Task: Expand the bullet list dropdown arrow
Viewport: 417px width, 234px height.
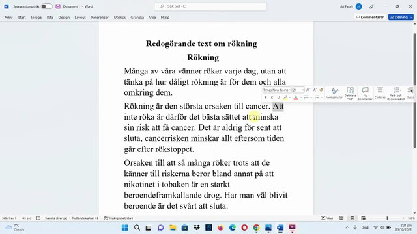Action: pyautogui.click(x=311, y=97)
